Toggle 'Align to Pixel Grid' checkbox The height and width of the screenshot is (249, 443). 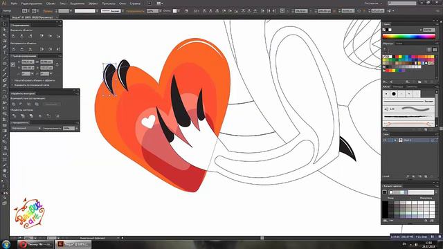click(x=12, y=84)
